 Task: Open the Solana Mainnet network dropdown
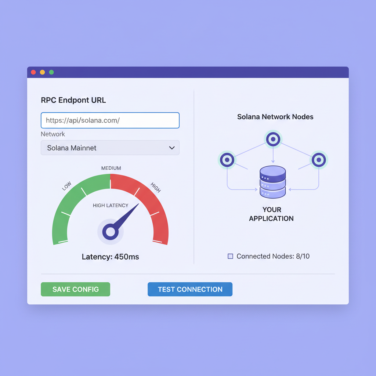tap(110, 148)
